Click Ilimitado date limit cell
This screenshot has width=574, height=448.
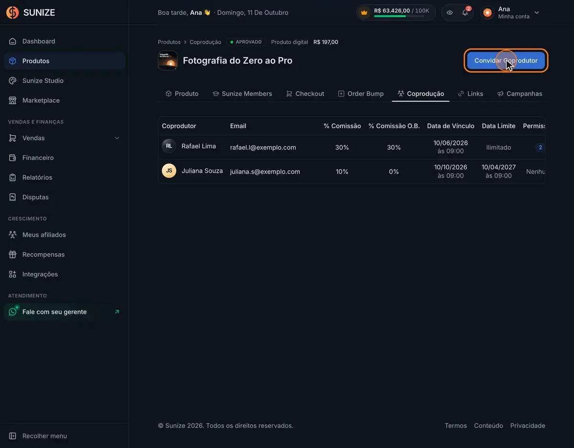pyautogui.click(x=499, y=147)
